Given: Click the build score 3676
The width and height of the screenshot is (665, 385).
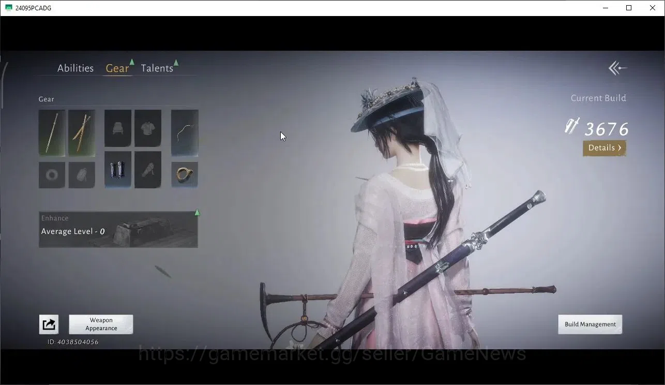Looking at the screenshot, I should 606,129.
